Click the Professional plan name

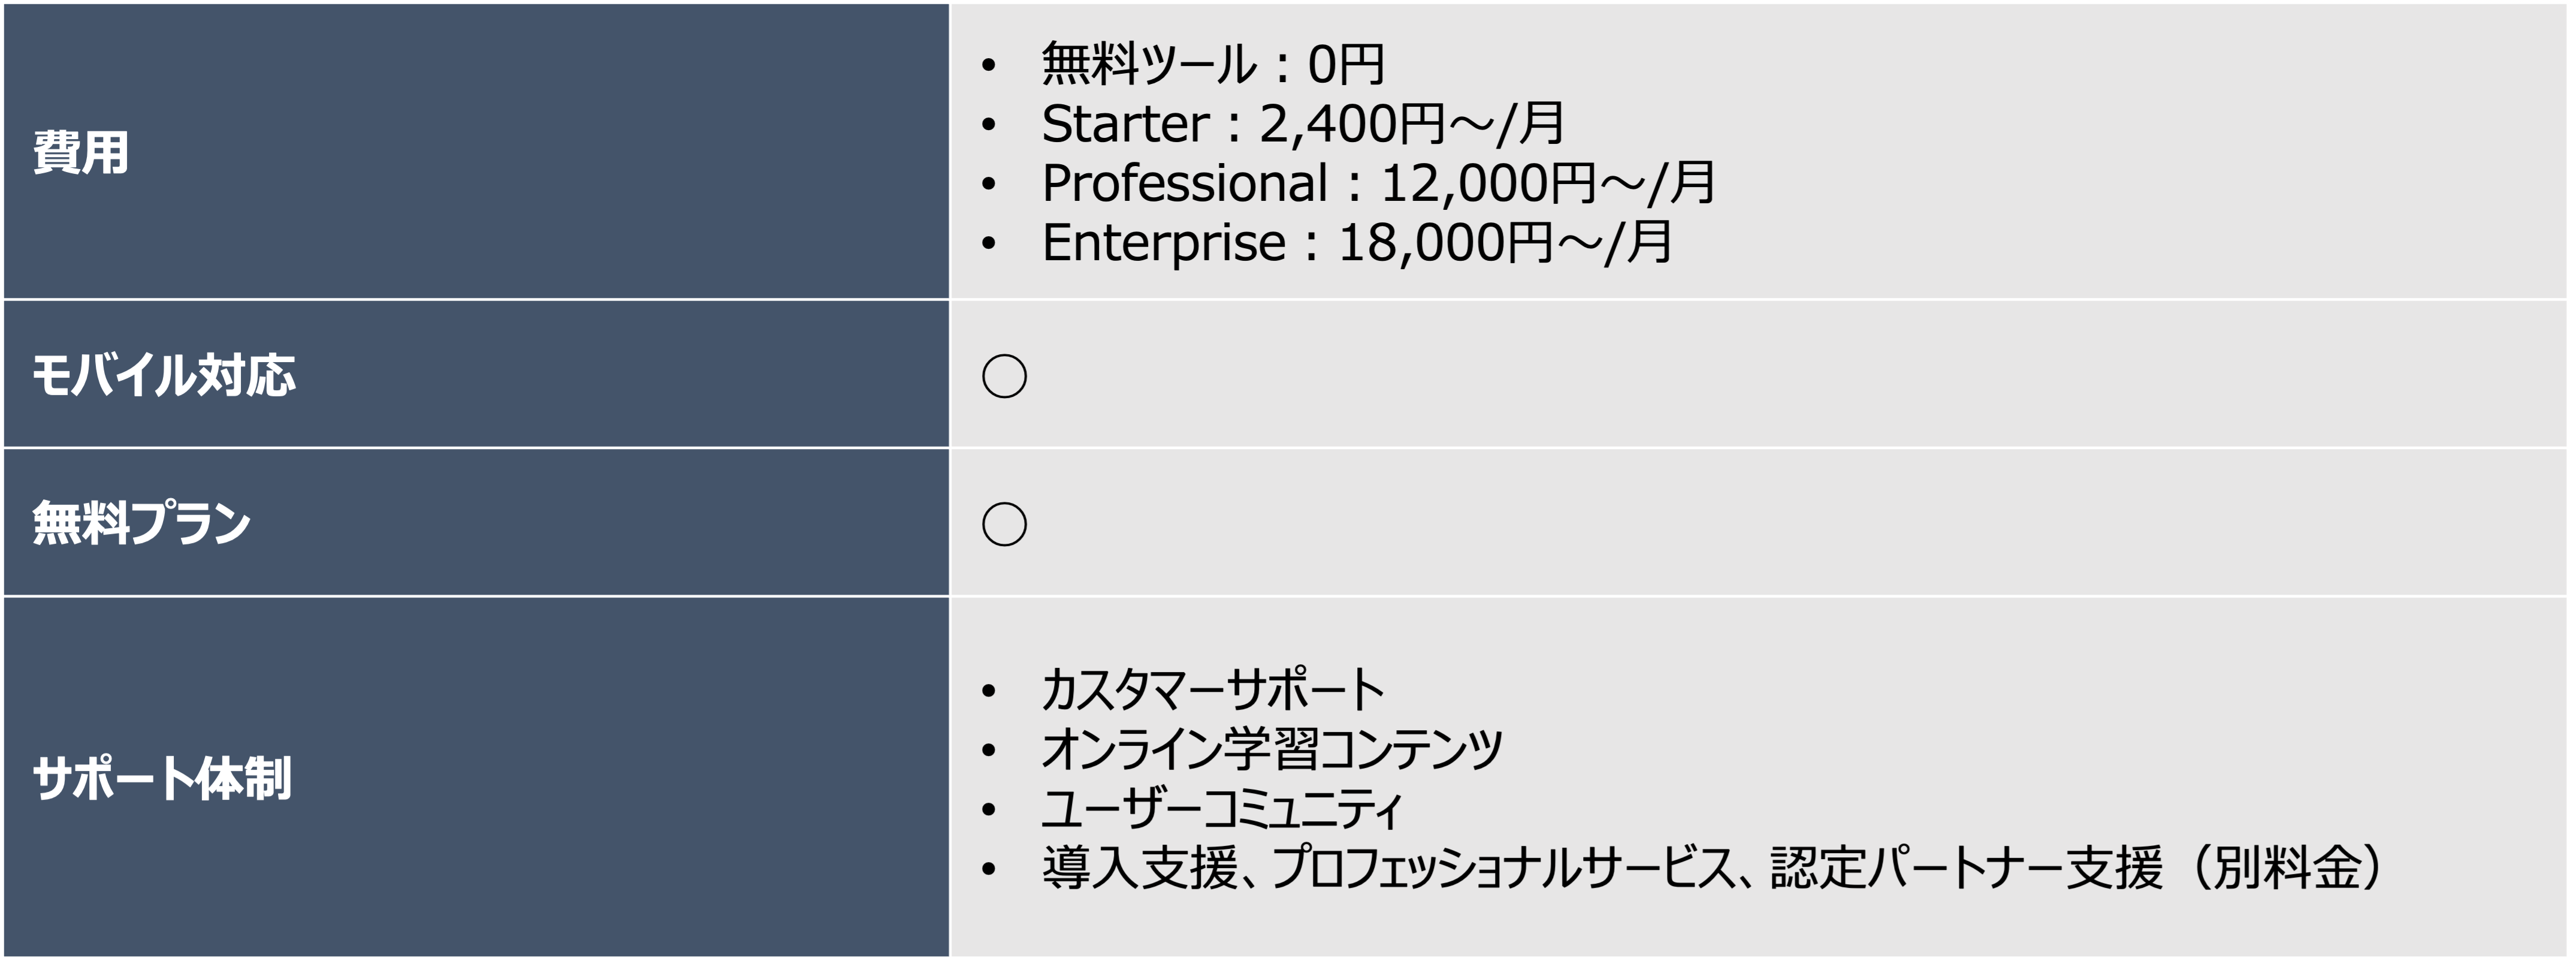(1184, 183)
